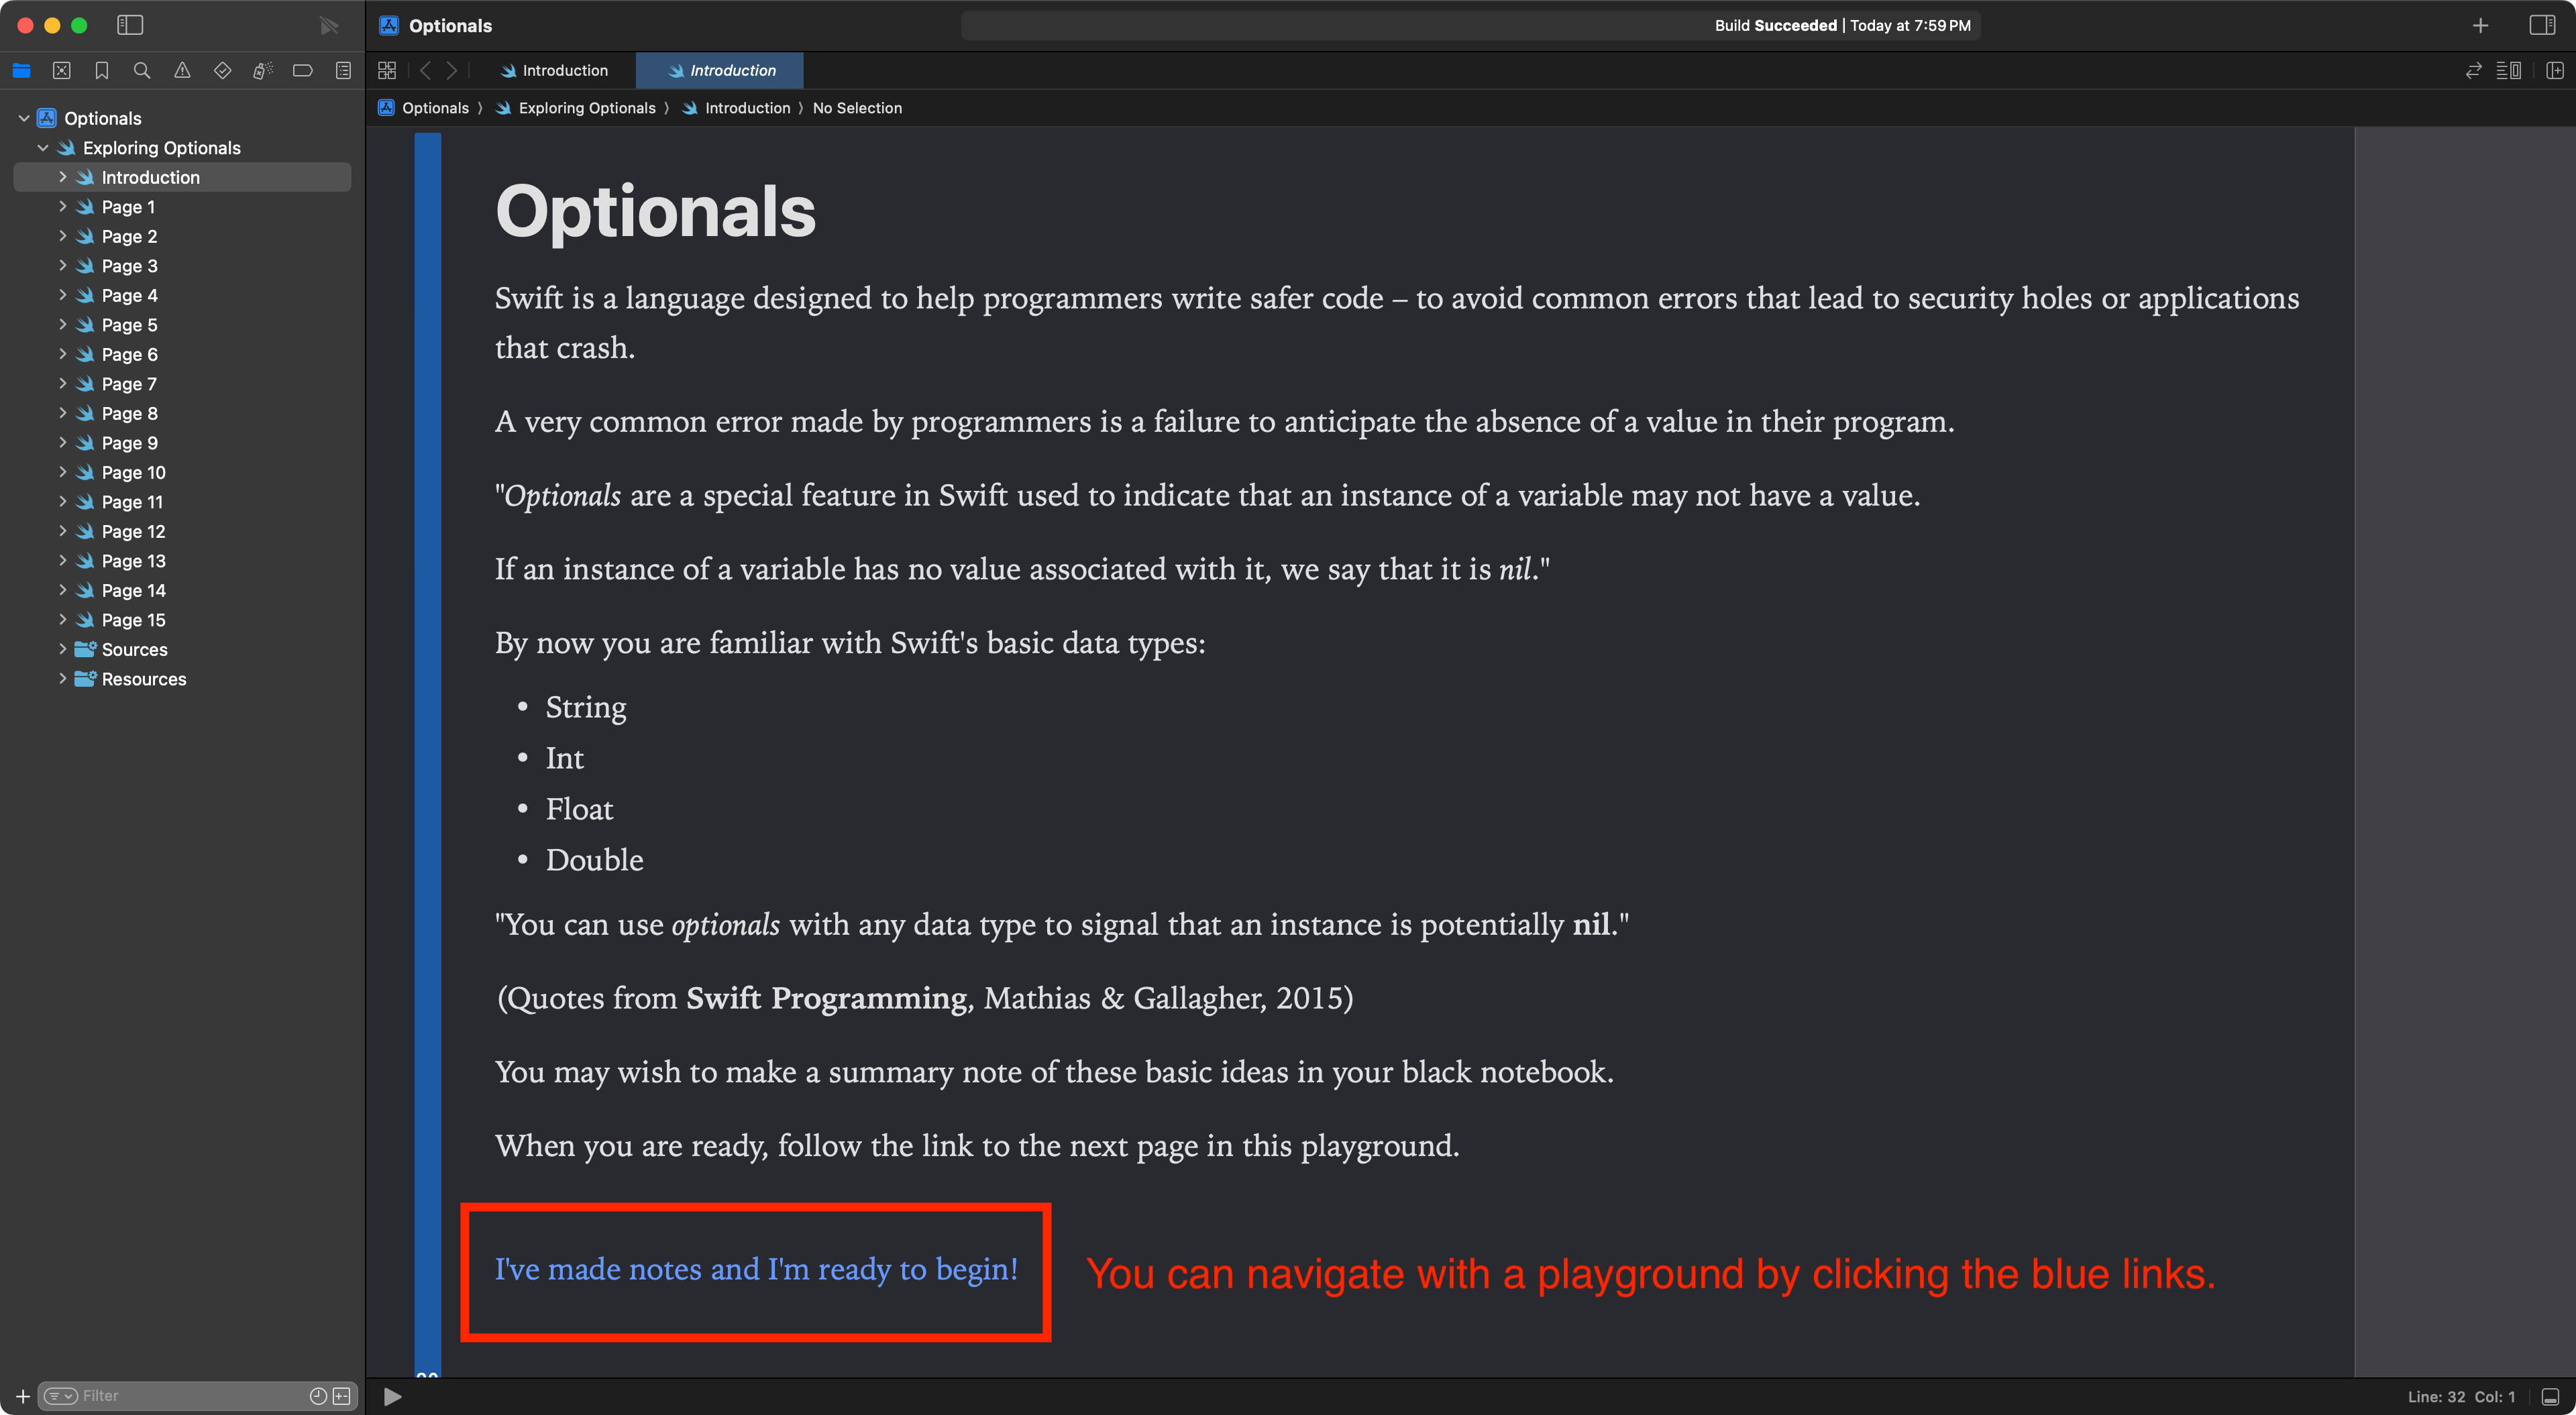Screen dimensions: 2576x1415
Task: Select the italic Introduction tab
Action: click(x=722, y=70)
